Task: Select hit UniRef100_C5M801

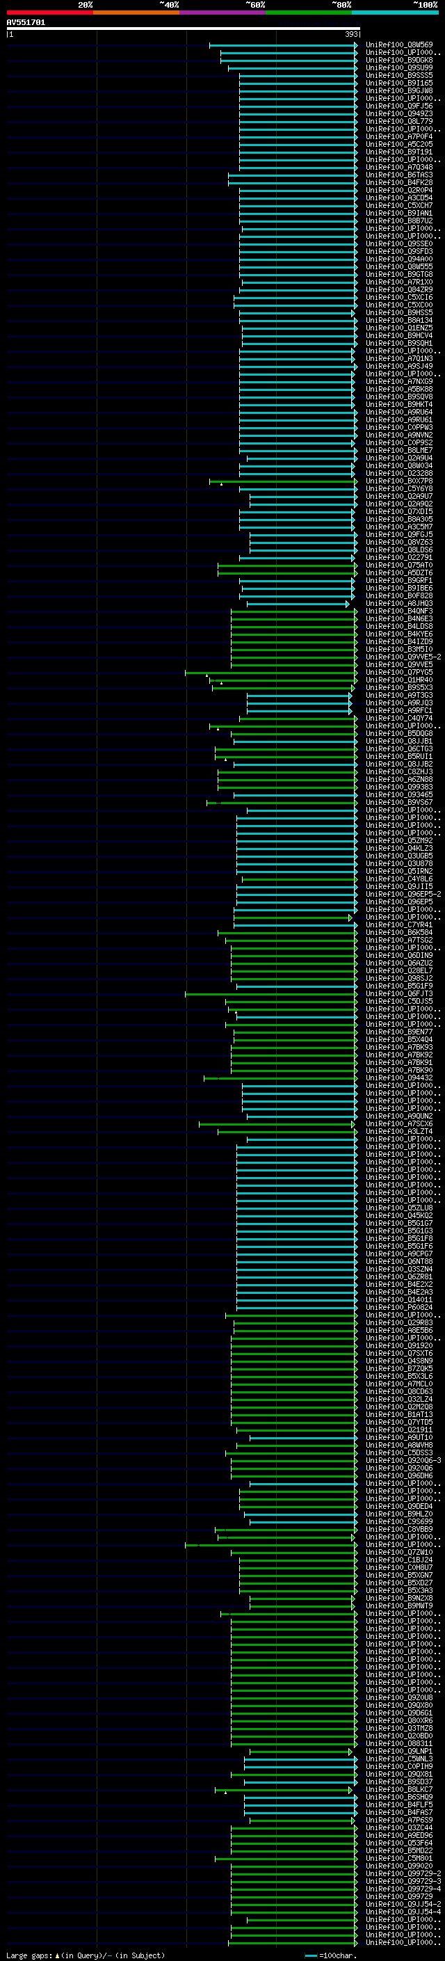Action: (x=399, y=1858)
